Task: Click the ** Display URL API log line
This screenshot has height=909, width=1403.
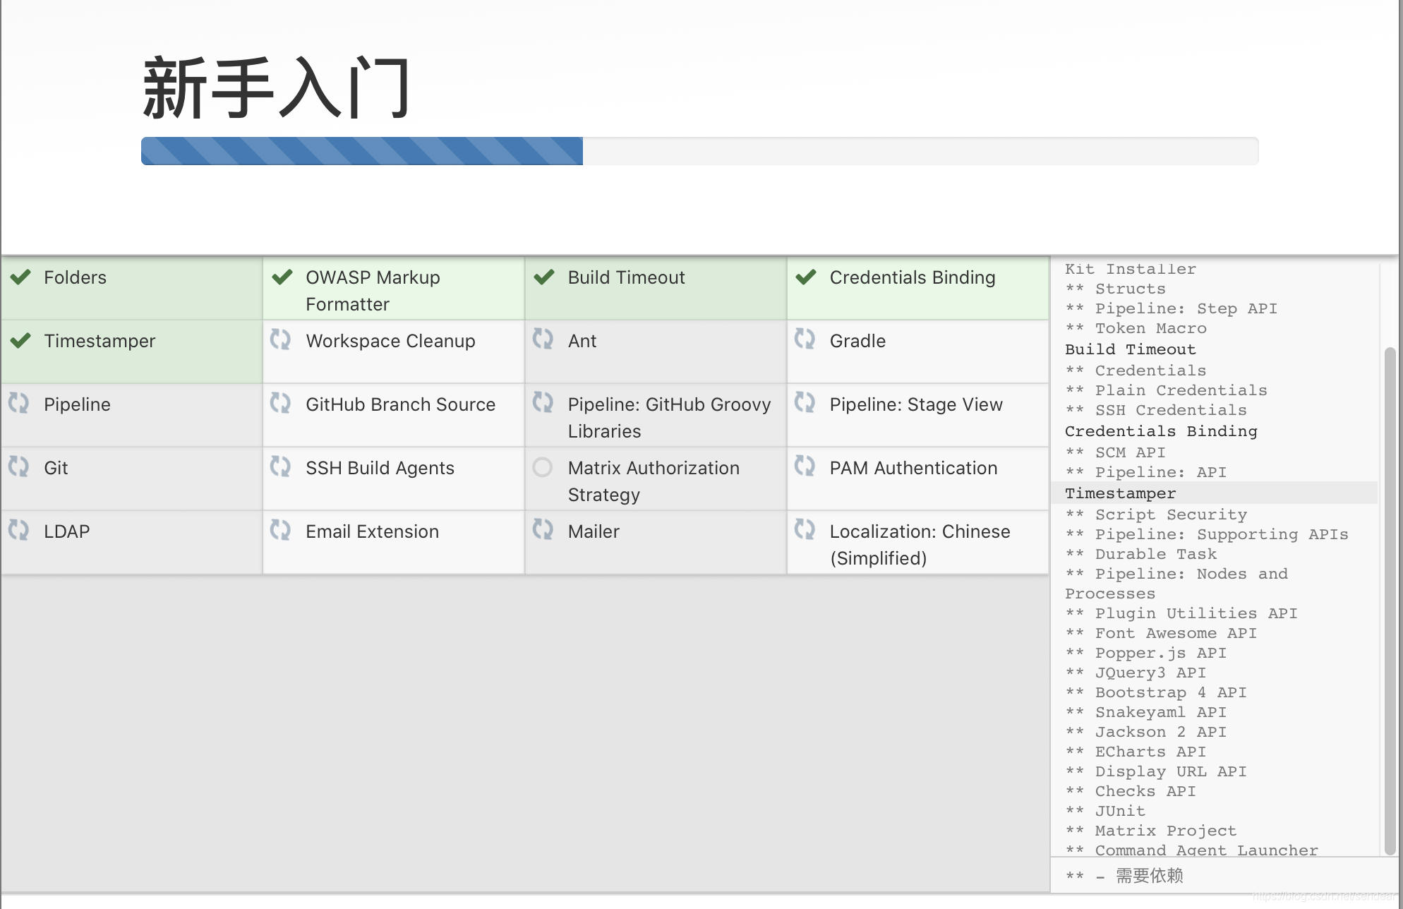Action: pyautogui.click(x=1157, y=771)
